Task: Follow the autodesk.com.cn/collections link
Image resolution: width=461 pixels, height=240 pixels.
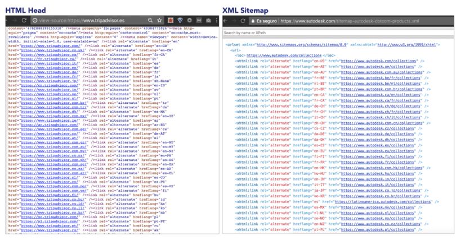Action: click(x=382, y=123)
